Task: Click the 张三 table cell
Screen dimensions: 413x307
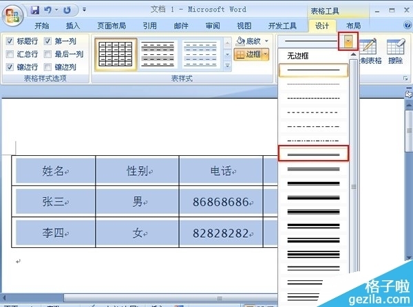Action: point(53,202)
